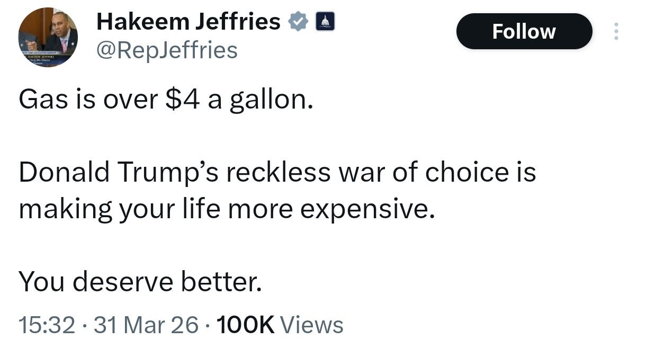Click the "You deserve better." line
This screenshot has width=646, height=357.
pos(140,281)
